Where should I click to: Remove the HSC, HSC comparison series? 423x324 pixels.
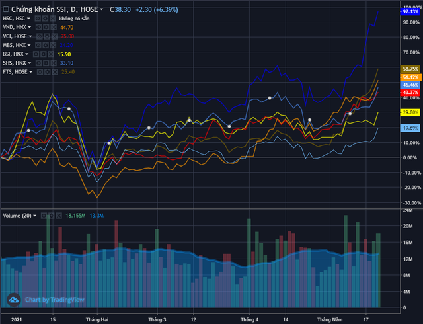tap(53, 19)
